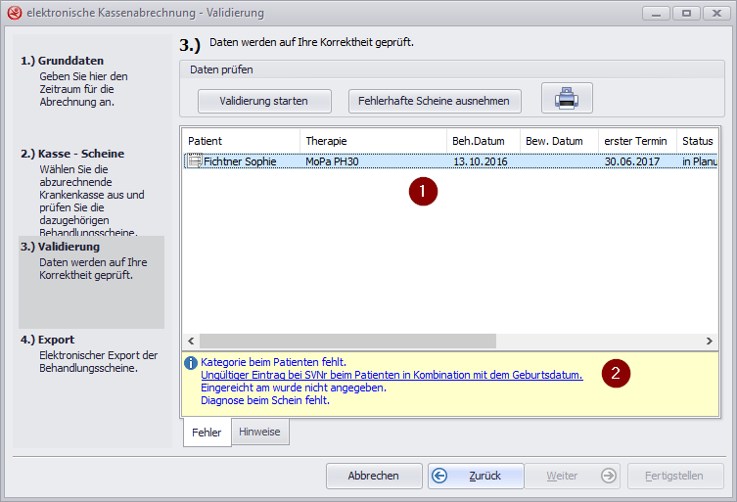The image size is (737, 502).
Task: Click the erster Termin column header
Action: point(635,141)
